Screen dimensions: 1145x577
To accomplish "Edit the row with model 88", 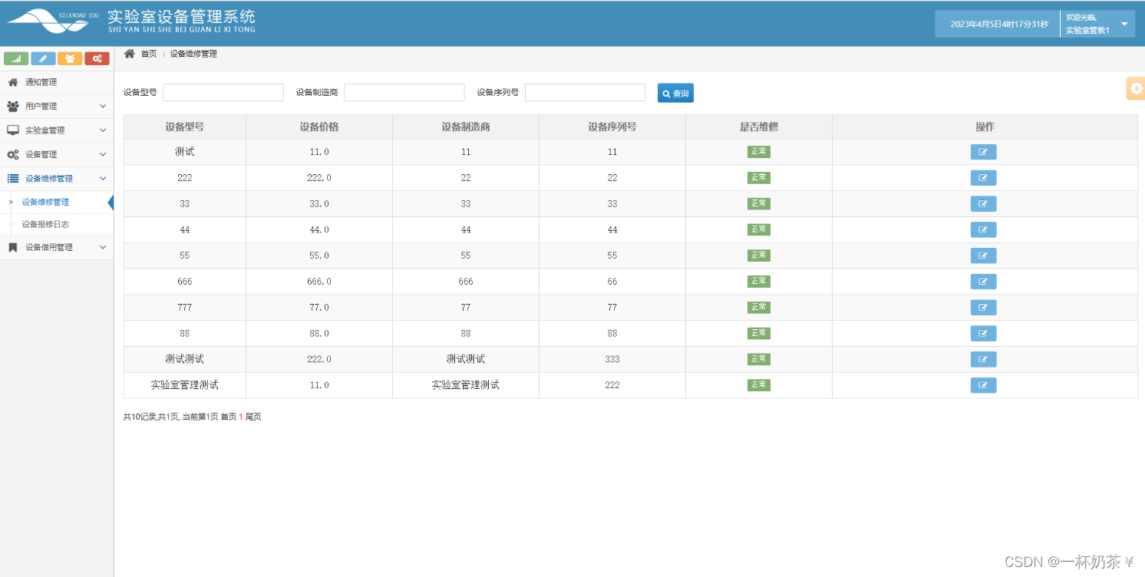I will (x=983, y=333).
